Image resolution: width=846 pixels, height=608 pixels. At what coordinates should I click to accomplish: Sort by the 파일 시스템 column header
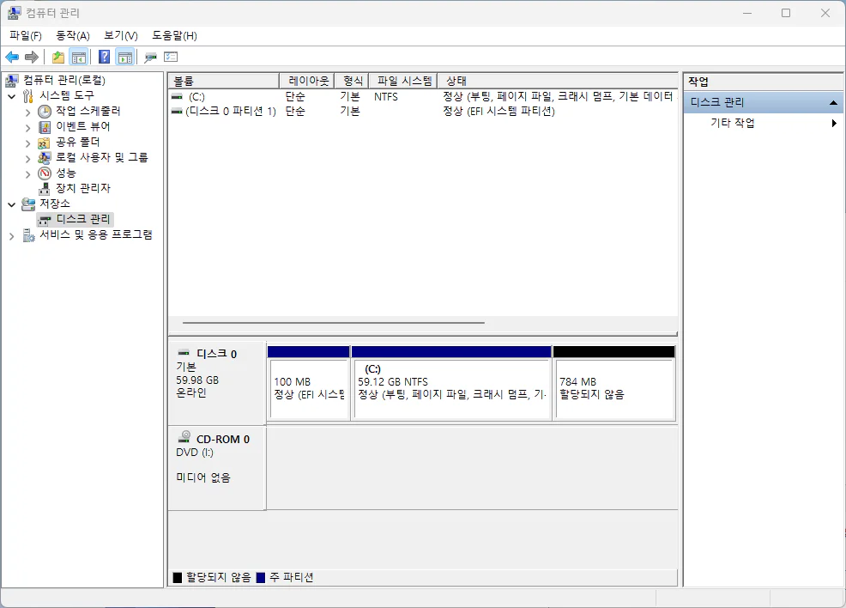click(x=403, y=81)
